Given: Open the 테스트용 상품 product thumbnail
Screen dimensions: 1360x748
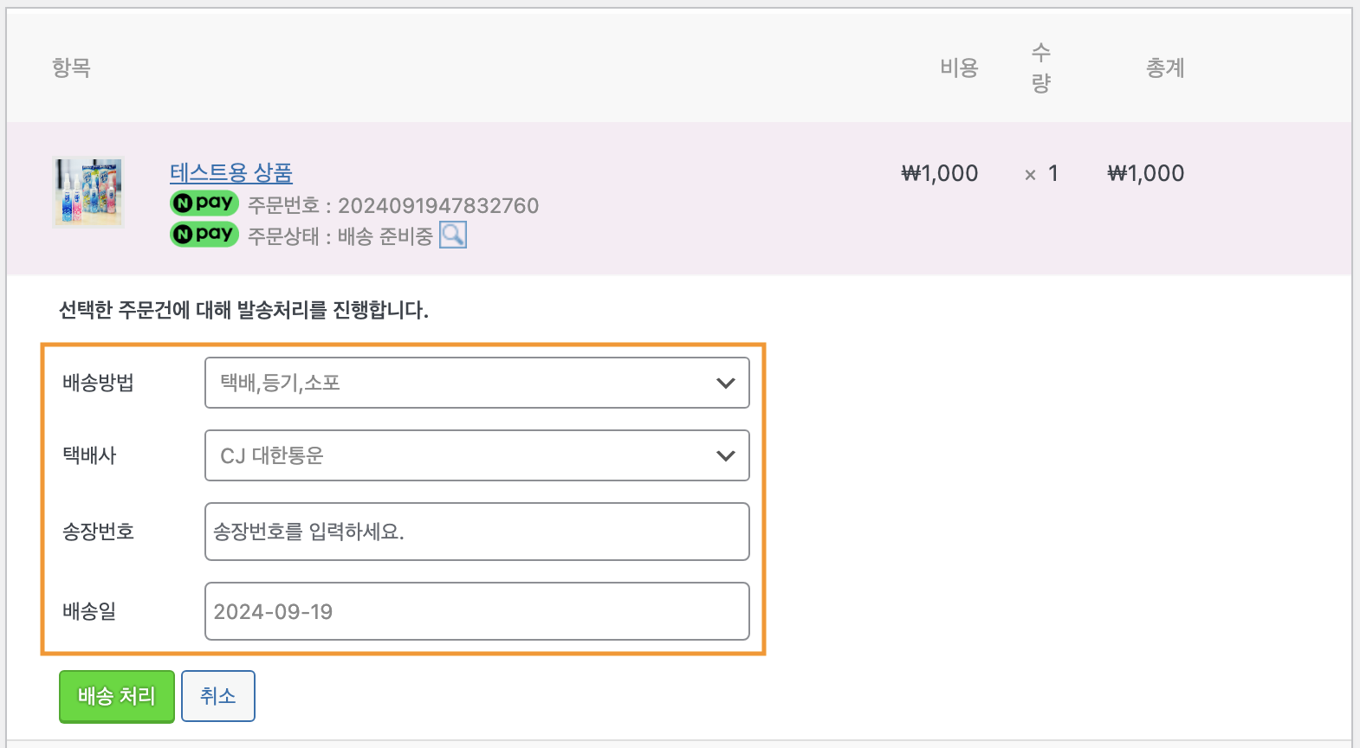Looking at the screenshot, I should click(x=88, y=192).
